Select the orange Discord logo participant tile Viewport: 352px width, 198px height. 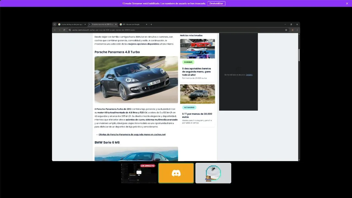click(176, 173)
